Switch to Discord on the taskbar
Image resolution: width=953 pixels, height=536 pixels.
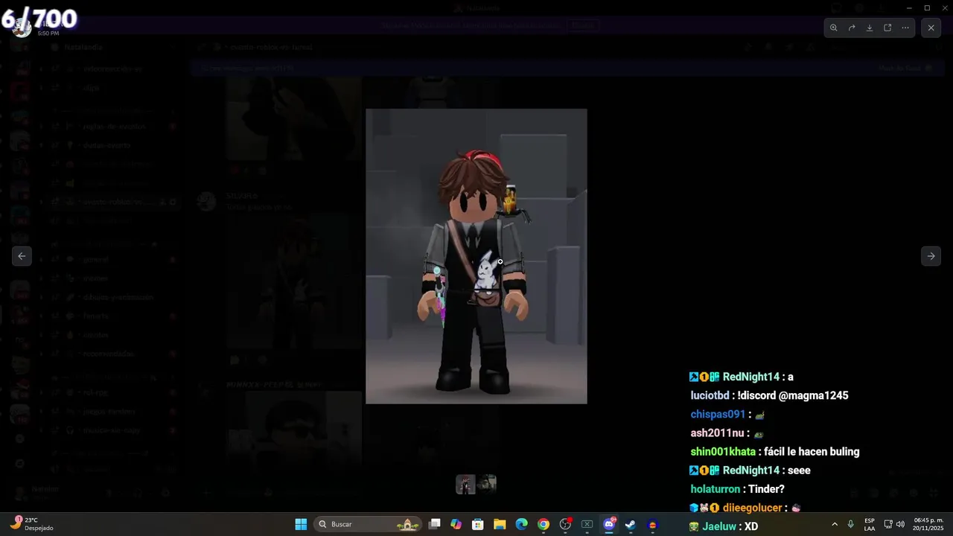[609, 524]
